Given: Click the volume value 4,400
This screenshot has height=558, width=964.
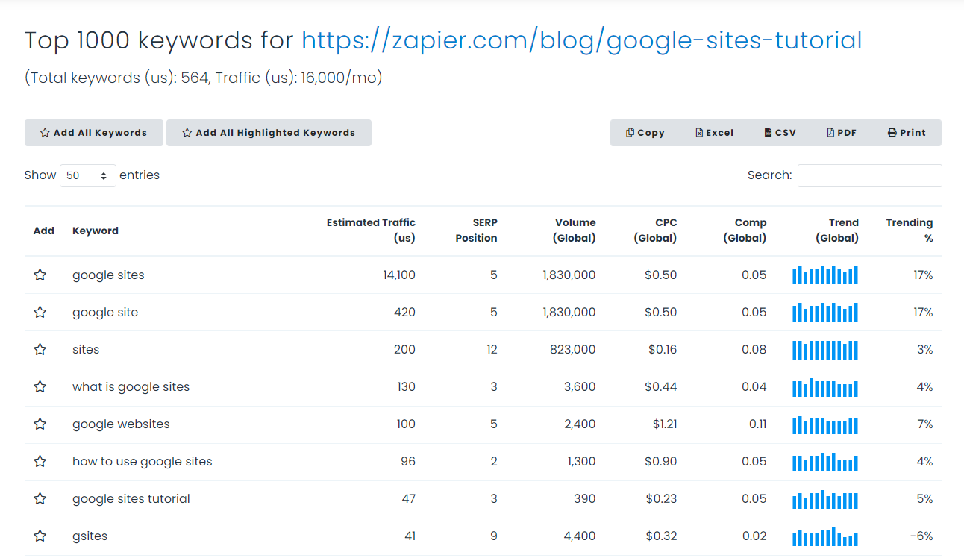Looking at the screenshot, I should pos(581,536).
